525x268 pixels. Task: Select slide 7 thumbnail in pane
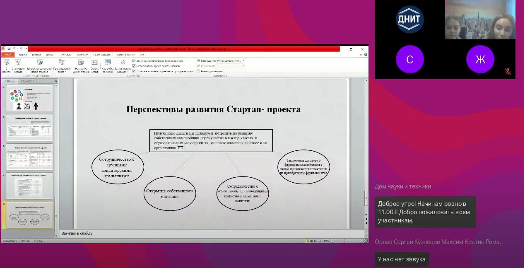(x=29, y=186)
